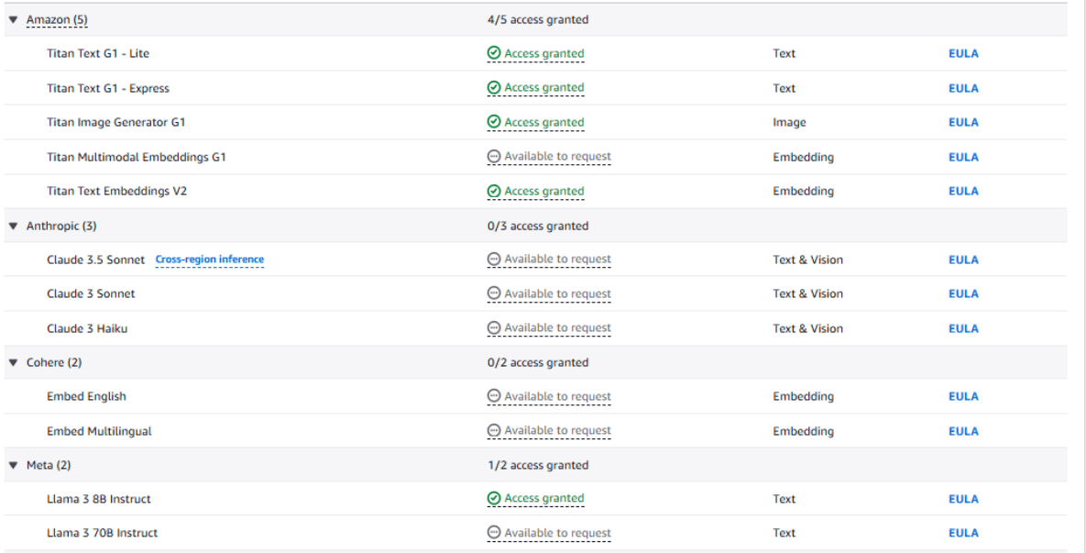Viewport: 1086px width, 553px height.
Task: Click green checkmark icon for Llama 3 8B Instruct
Action: pos(494,499)
